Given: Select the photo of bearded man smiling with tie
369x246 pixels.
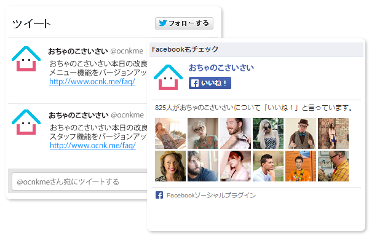Looking at the screenshot, I should pyautogui.click(x=236, y=133).
